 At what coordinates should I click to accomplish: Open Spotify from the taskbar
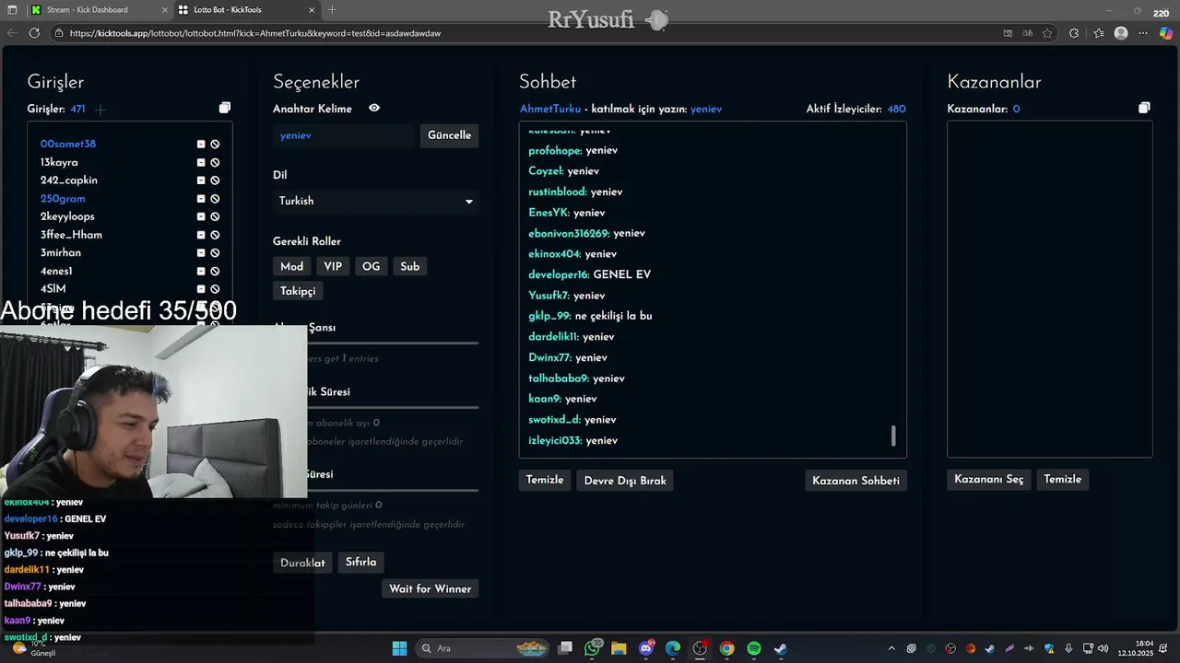coord(753,648)
